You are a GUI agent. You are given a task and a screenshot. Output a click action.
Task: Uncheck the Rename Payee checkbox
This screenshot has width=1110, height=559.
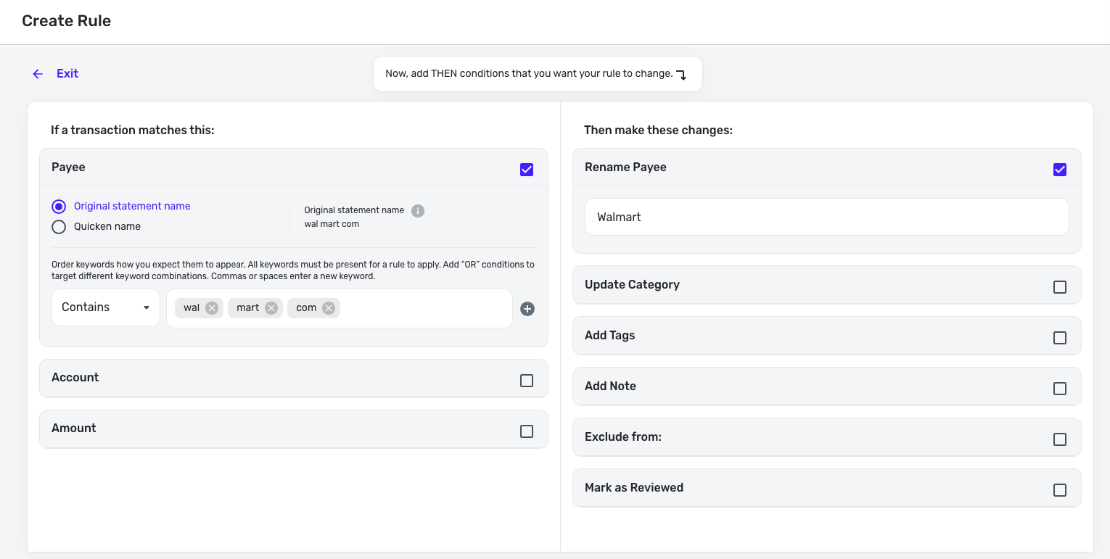pos(1059,170)
